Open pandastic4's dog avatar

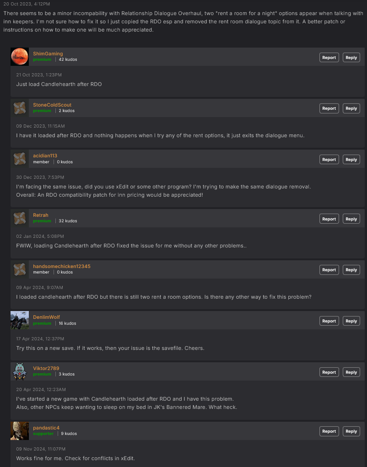point(20,431)
